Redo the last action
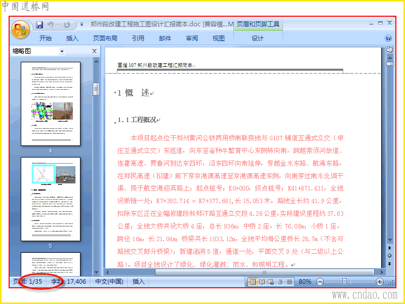Screen dimensions: 405x304 (67, 25)
